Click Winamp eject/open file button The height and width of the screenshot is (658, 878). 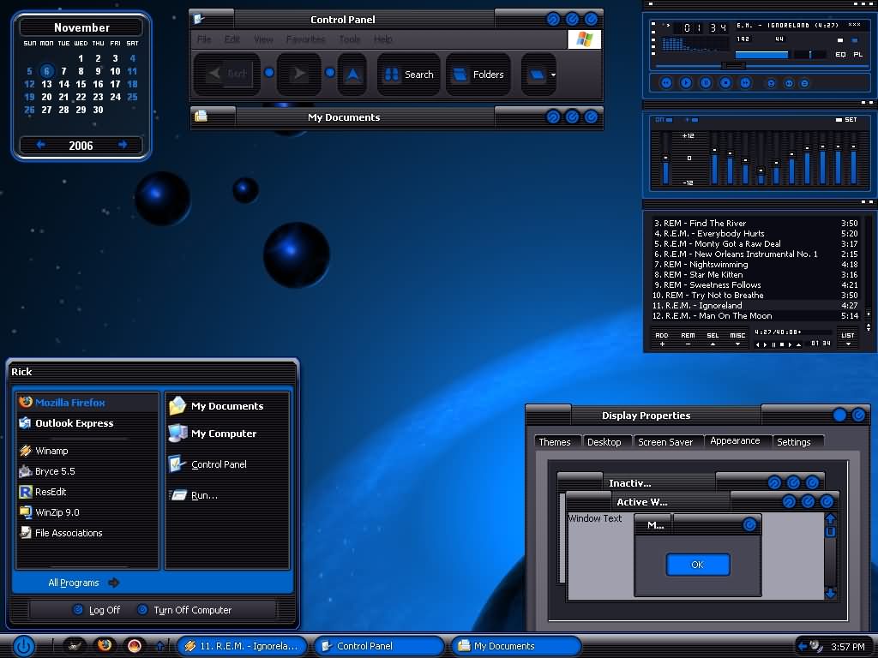771,83
